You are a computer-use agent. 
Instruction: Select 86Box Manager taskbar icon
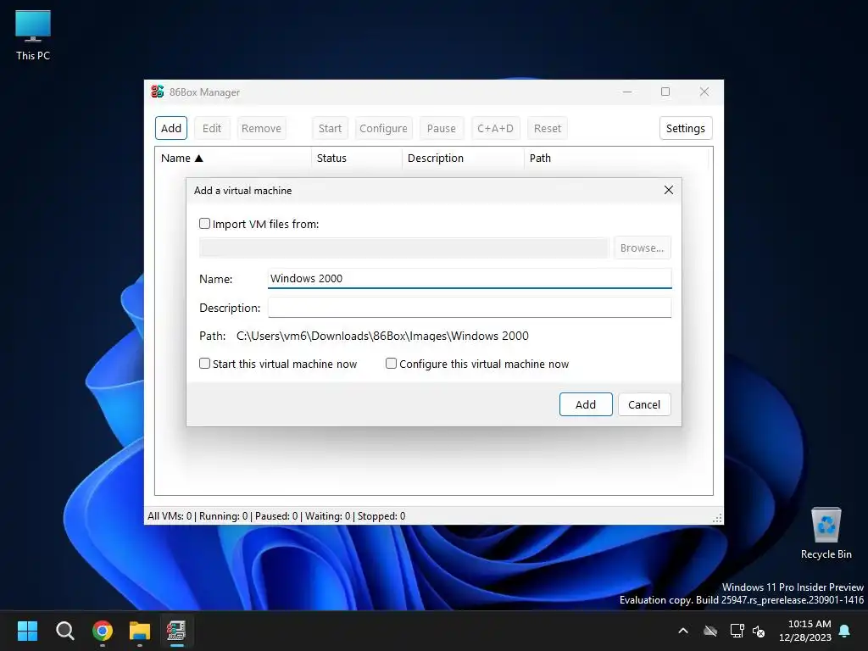[176, 631]
